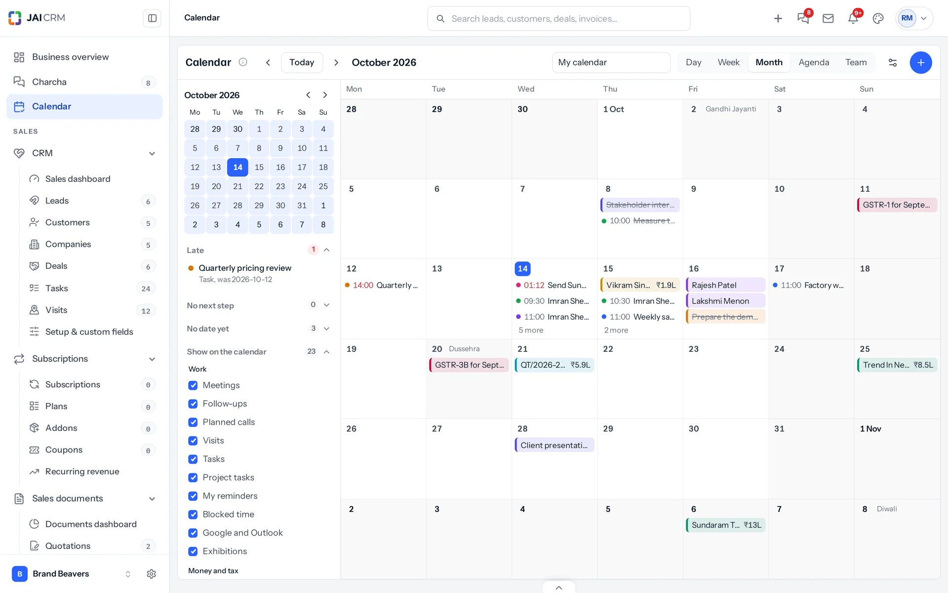Uncheck the Blocked time checkbox
The width and height of the screenshot is (948, 593).
[193, 514]
